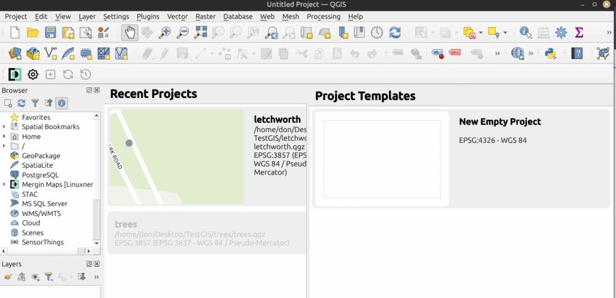Image resolution: width=616 pixels, height=298 pixels.
Task: Open Mergin Maps plugin configuration gear
Action: pyautogui.click(x=32, y=74)
